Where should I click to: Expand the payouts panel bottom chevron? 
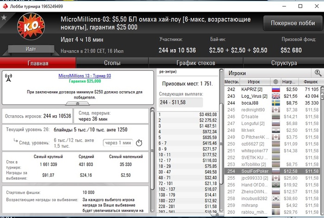217,215
